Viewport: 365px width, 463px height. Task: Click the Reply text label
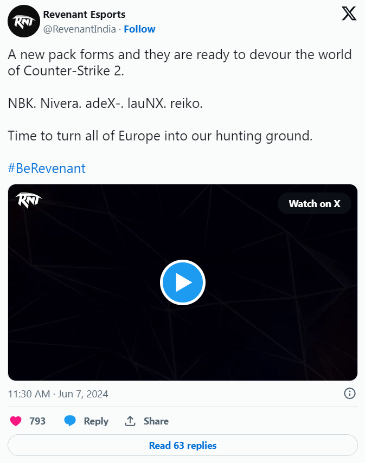(96, 421)
